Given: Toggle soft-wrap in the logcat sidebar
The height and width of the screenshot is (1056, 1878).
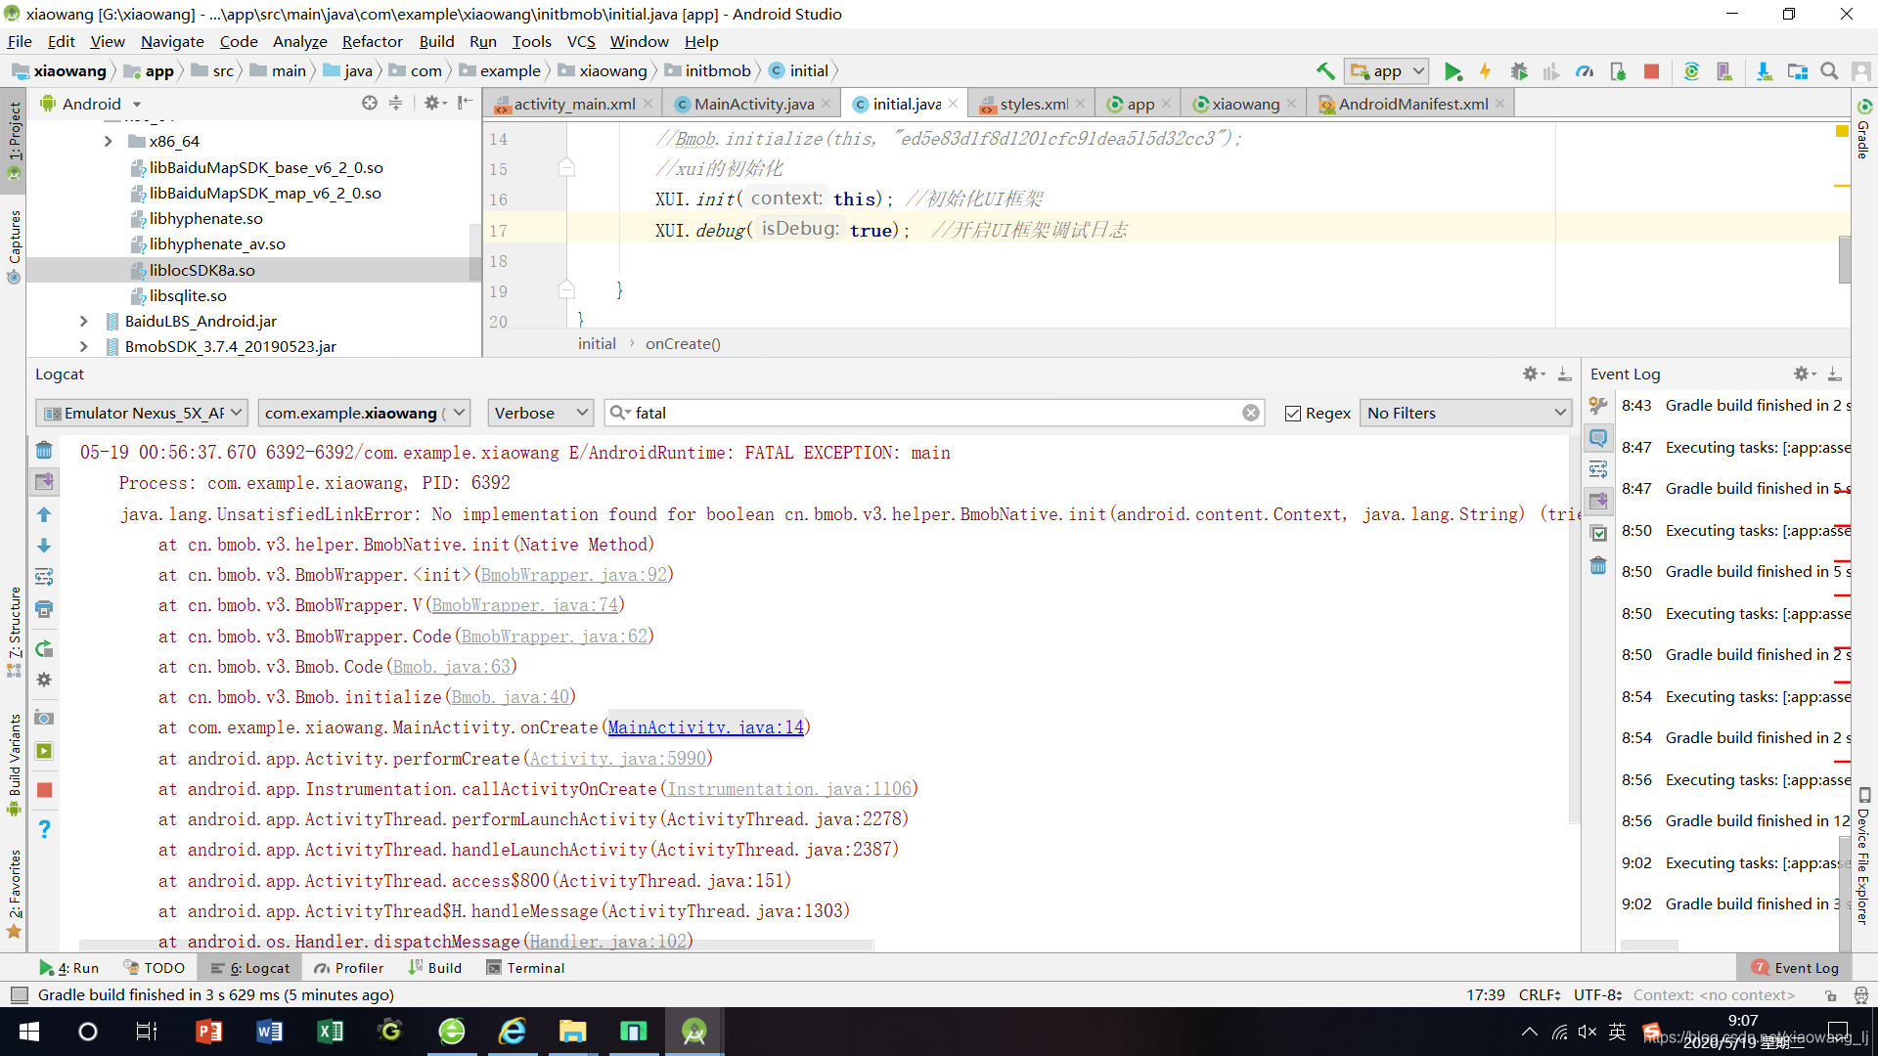Looking at the screenshot, I should (44, 577).
